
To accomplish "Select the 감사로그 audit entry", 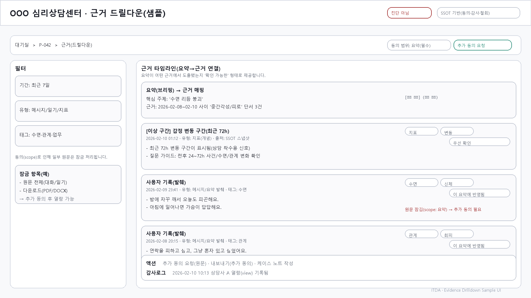I will [x=155, y=273].
